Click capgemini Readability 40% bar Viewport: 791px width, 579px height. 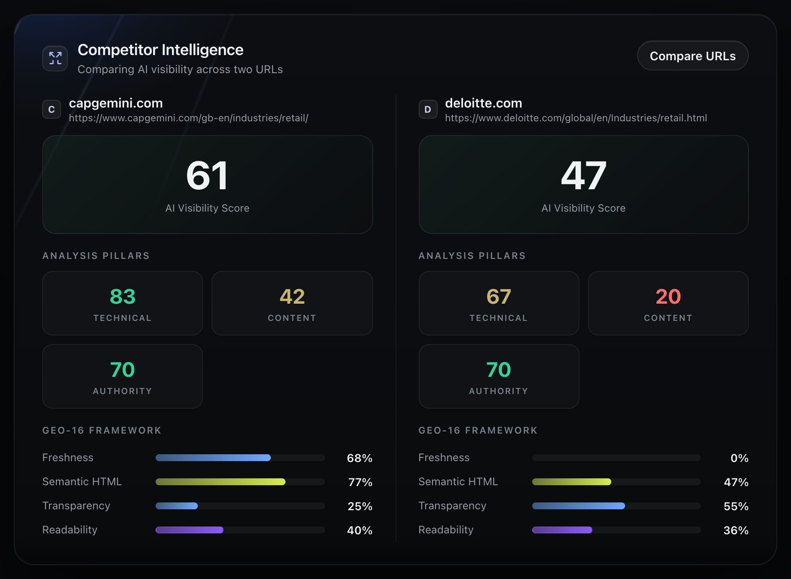(240, 530)
